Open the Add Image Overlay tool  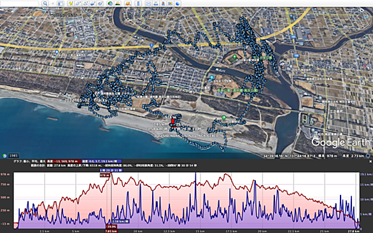click(92, 3)
